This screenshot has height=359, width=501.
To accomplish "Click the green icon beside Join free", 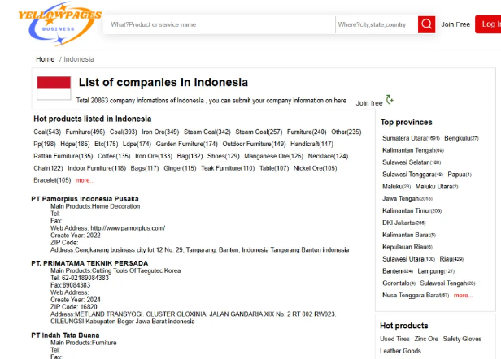I will pyautogui.click(x=390, y=100).
